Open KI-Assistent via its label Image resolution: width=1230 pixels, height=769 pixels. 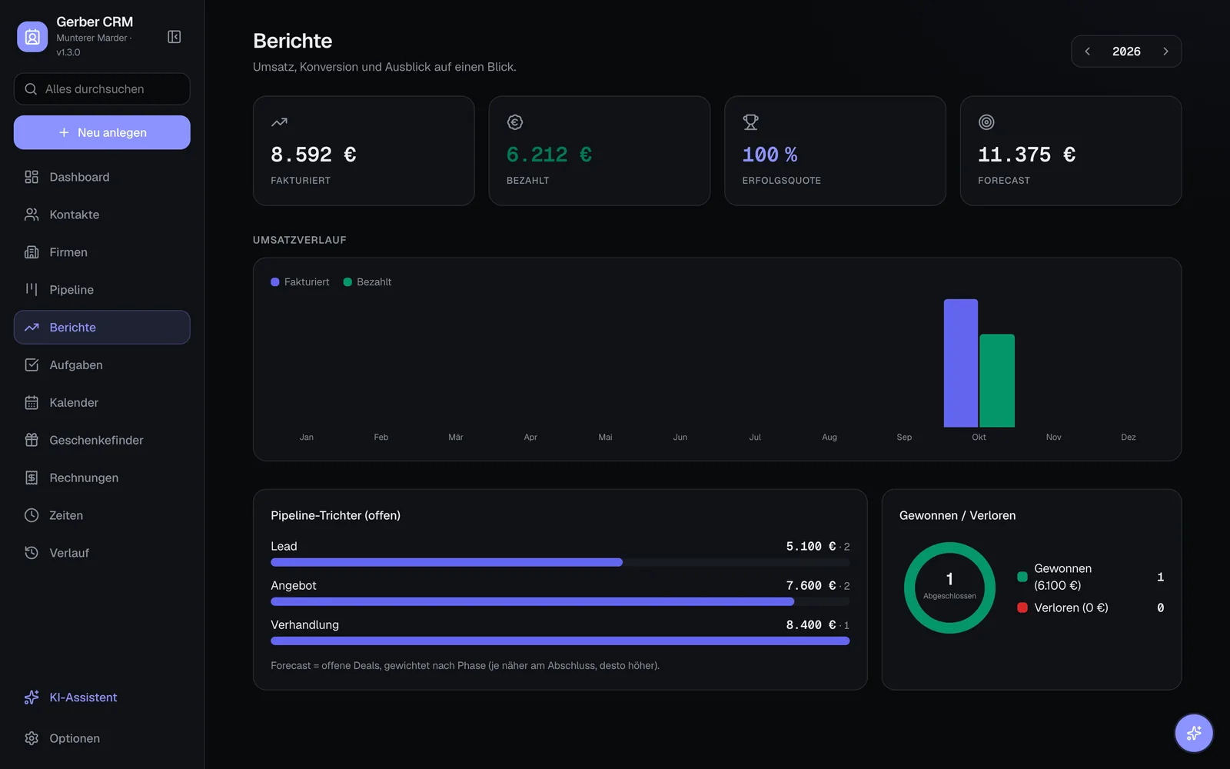83,697
